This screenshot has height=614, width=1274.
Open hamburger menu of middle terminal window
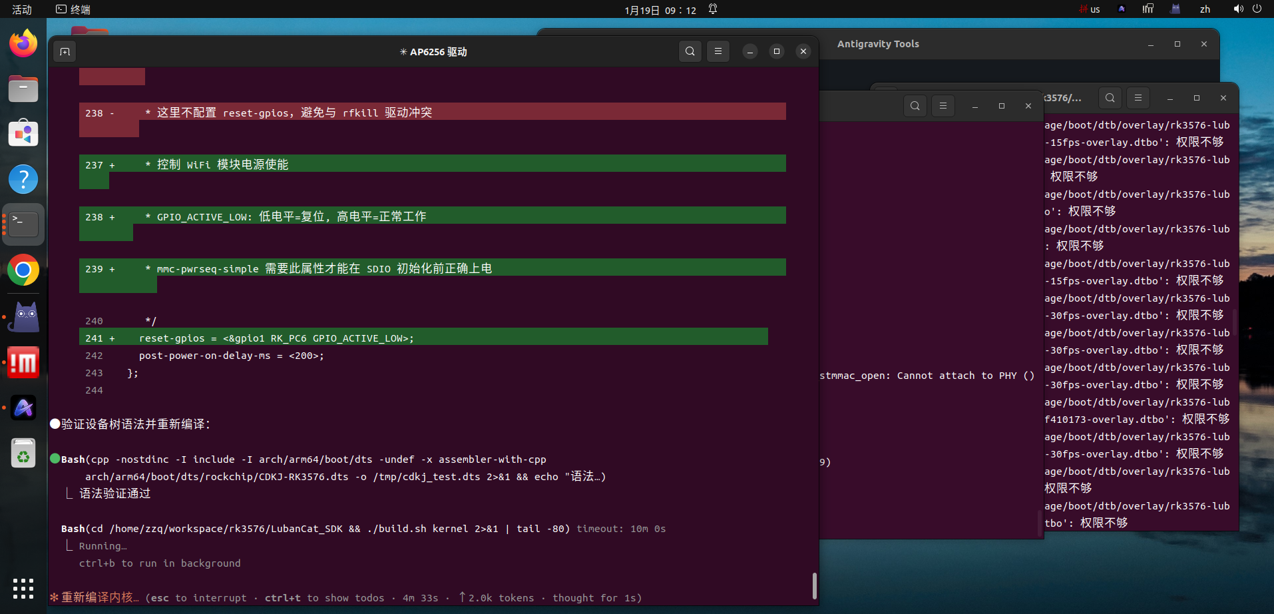click(943, 106)
